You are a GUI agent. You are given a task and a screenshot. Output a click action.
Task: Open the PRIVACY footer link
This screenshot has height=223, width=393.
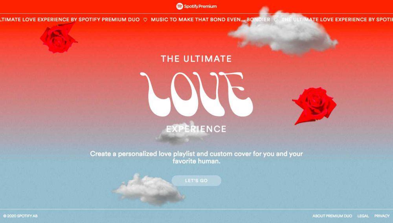click(382, 216)
